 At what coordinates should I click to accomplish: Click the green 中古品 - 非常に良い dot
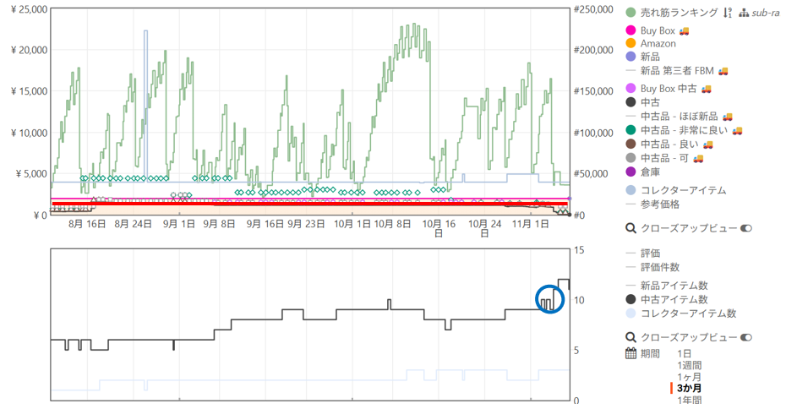pyautogui.click(x=630, y=129)
